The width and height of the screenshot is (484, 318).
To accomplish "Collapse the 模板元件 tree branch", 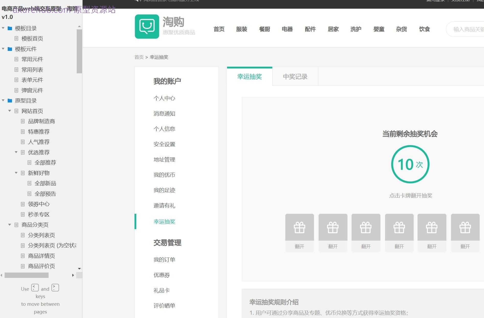I will coord(3,49).
